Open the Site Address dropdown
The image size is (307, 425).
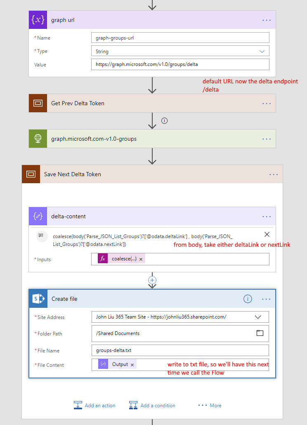(x=258, y=317)
